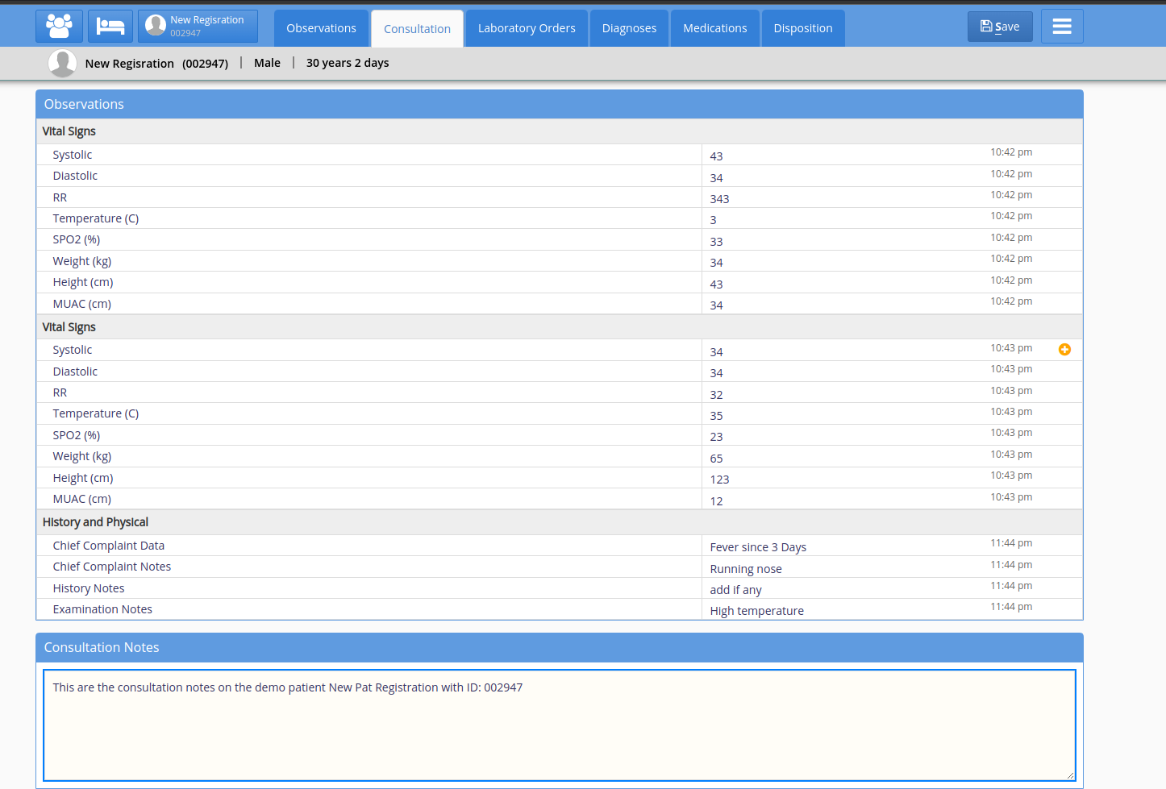Click the 'High temperature' examination note
The width and height of the screenshot is (1166, 789).
[x=756, y=611]
